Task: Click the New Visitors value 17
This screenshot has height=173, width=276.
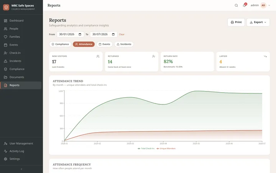Action: pyautogui.click(x=54, y=62)
